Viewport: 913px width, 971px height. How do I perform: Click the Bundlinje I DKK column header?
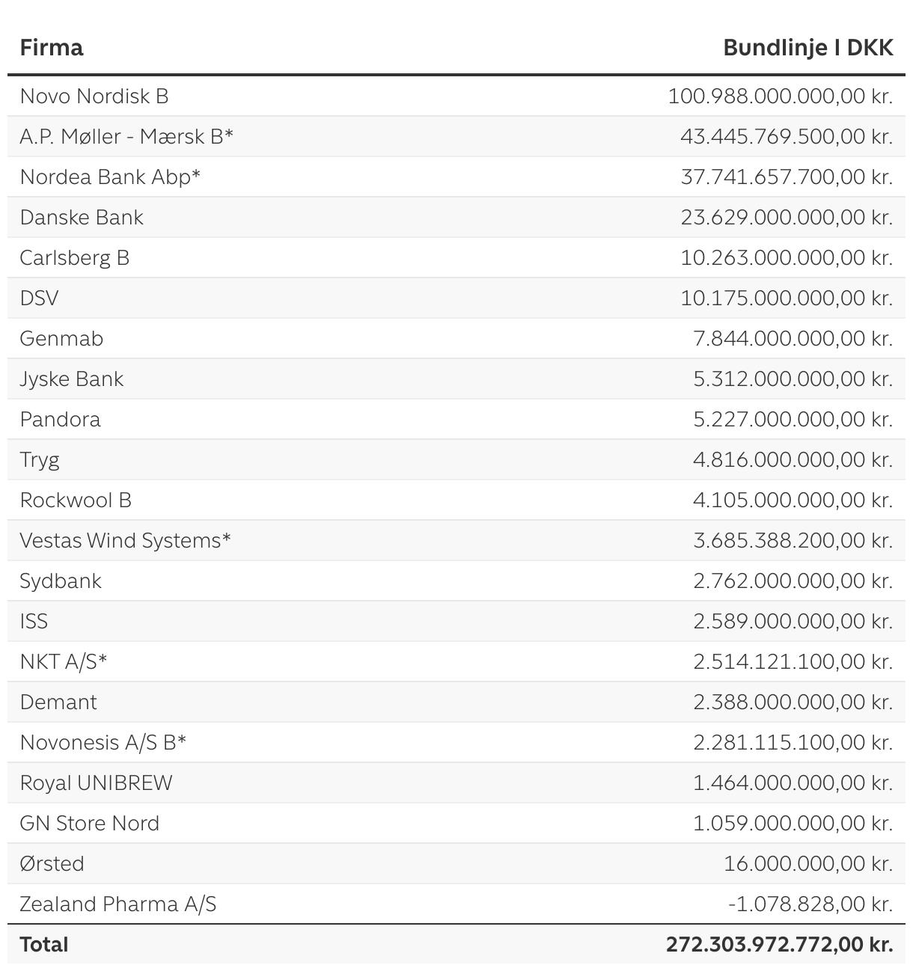click(807, 48)
